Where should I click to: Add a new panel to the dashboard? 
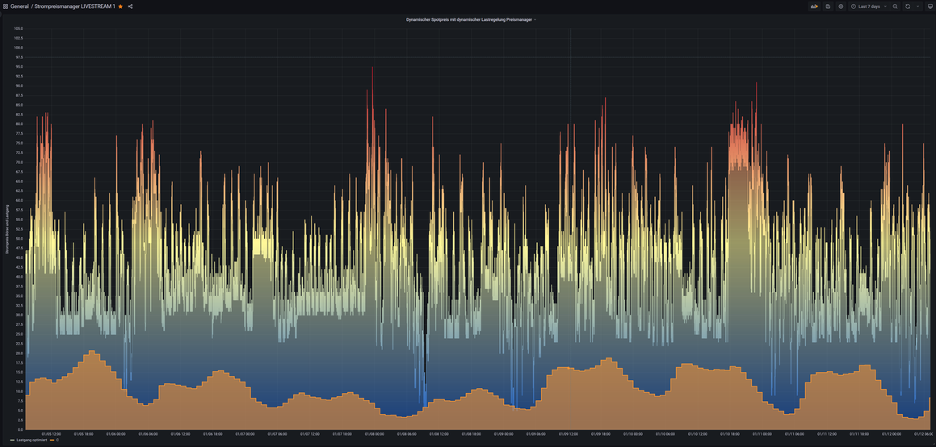[x=813, y=6]
